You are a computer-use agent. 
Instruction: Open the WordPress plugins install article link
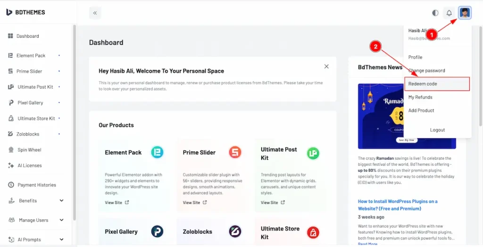click(398, 205)
